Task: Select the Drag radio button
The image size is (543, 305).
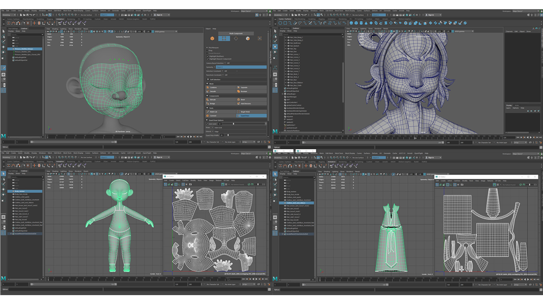Action: [207, 51]
